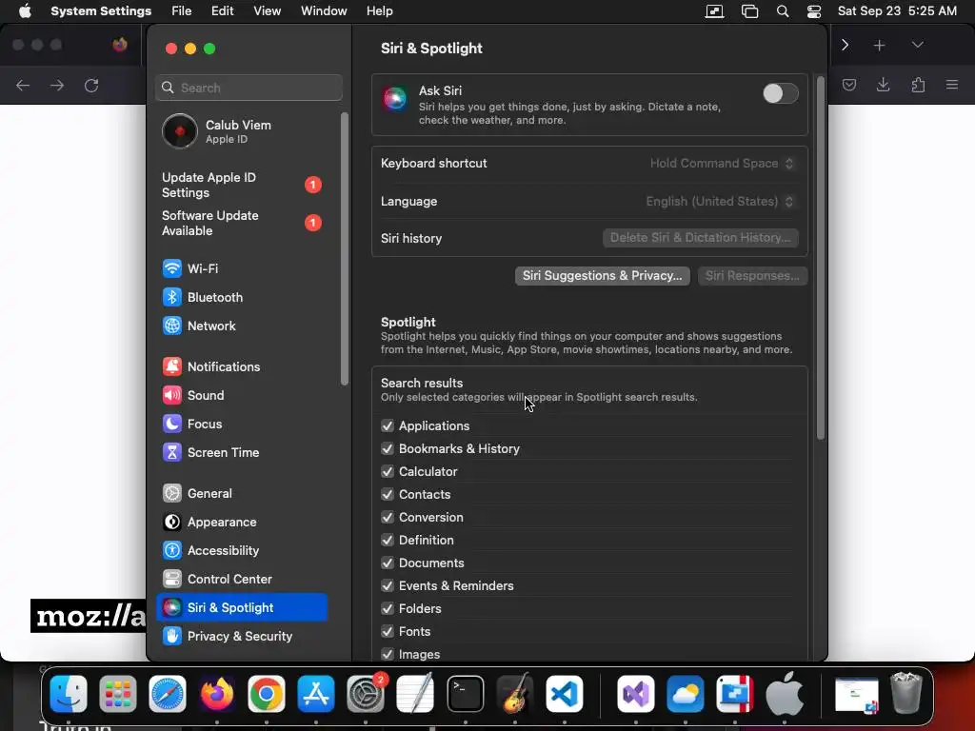Click the sidebar vertical scrollbar
Image resolution: width=975 pixels, height=731 pixels.
[345, 248]
